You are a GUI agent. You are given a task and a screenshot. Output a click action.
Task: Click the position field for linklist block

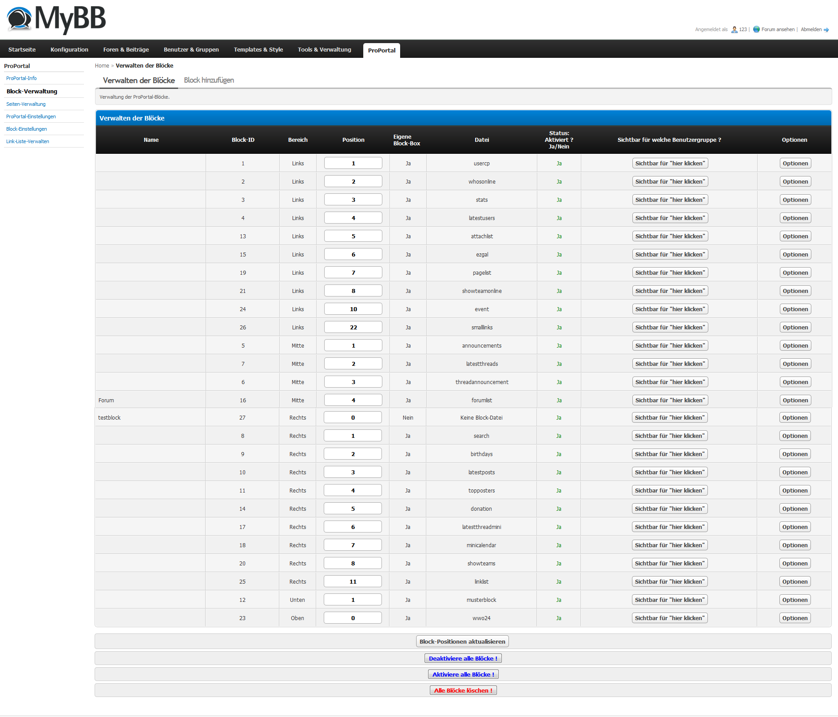click(x=353, y=581)
